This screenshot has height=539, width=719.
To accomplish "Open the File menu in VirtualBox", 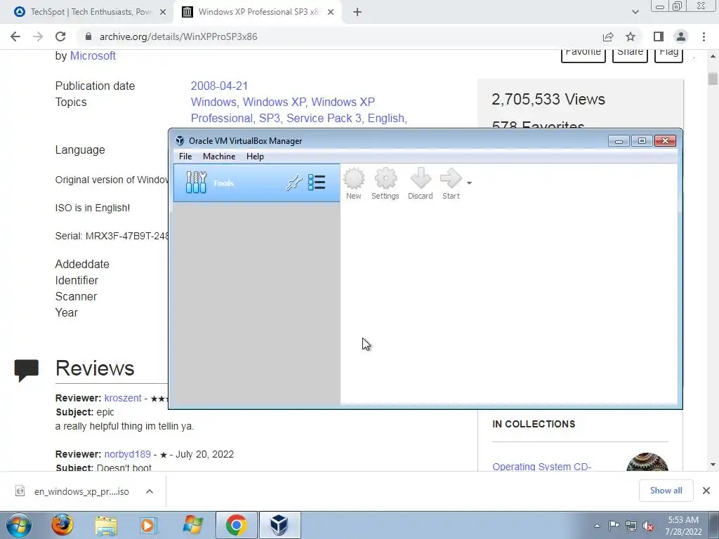I will (x=185, y=157).
